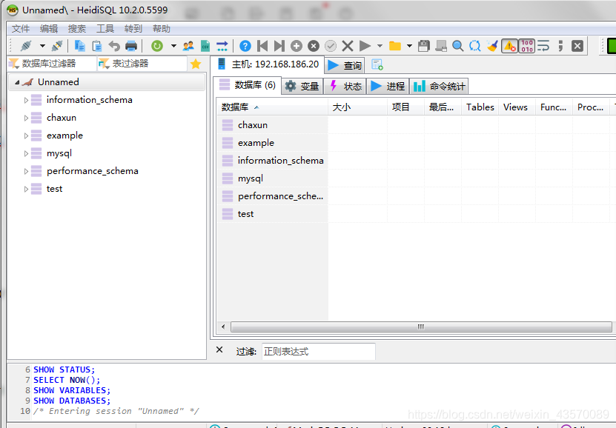Expand test database in the tree
This screenshot has width=616, height=428.
pos(26,189)
